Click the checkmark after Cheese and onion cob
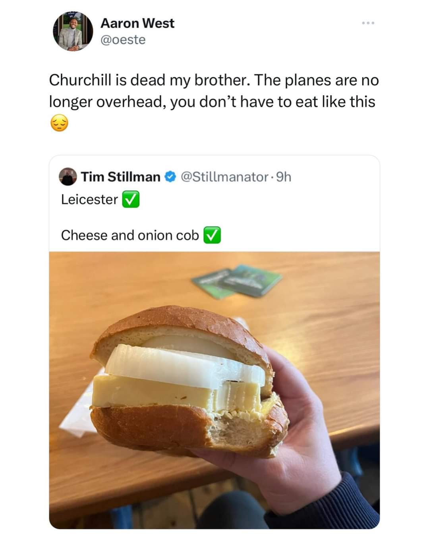 pyautogui.click(x=212, y=235)
